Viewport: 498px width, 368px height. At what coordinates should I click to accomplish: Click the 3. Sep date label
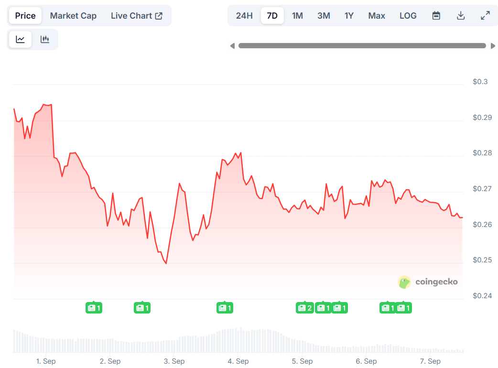(174, 361)
